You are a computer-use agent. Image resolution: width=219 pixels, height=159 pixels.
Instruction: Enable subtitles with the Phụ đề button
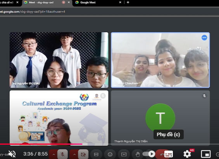click(x=169, y=154)
